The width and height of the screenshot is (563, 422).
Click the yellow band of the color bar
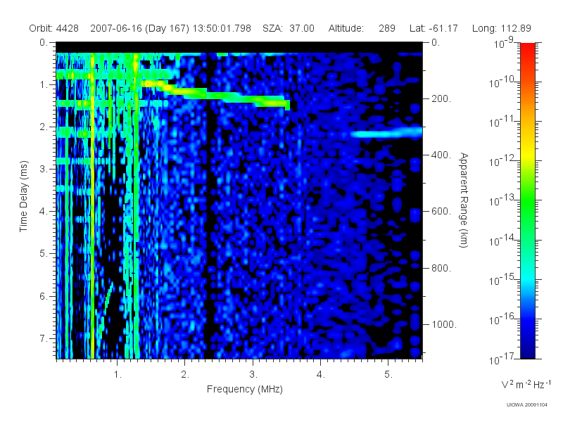coord(528,153)
